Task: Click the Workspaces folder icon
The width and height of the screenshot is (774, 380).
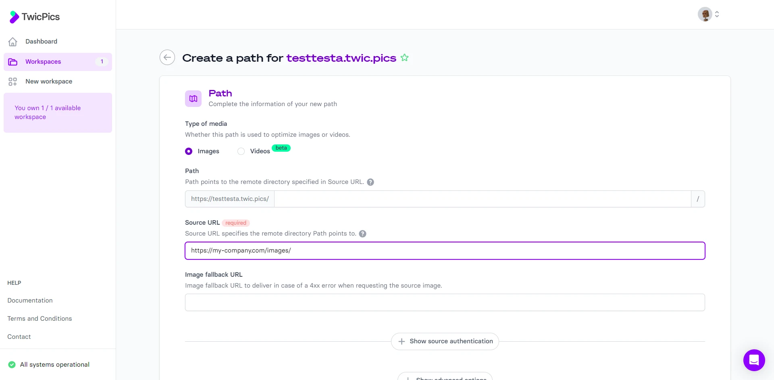Action: (13, 62)
